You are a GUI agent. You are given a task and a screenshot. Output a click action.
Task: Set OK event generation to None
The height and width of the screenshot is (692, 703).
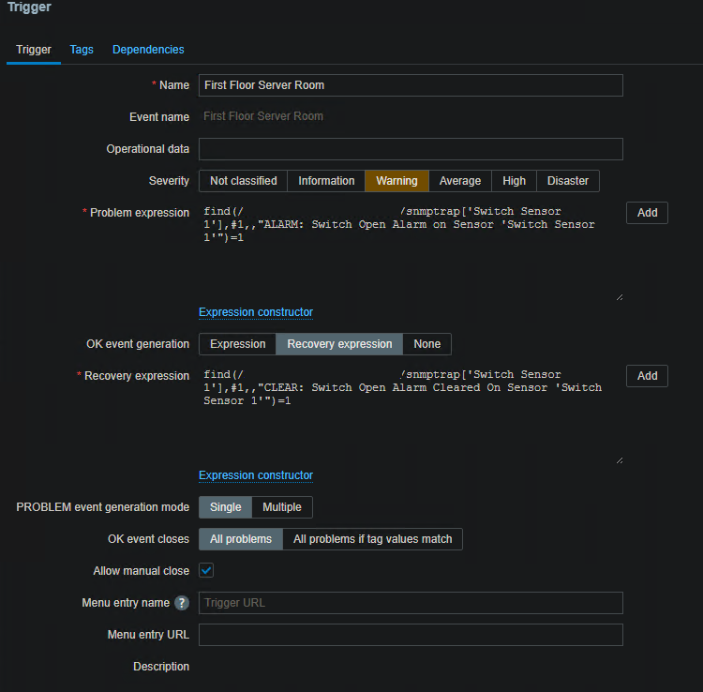pyautogui.click(x=426, y=344)
